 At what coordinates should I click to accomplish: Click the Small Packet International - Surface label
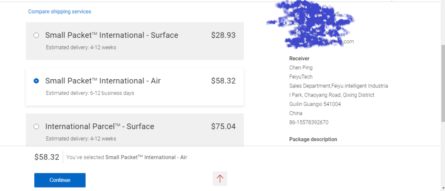tap(112, 35)
